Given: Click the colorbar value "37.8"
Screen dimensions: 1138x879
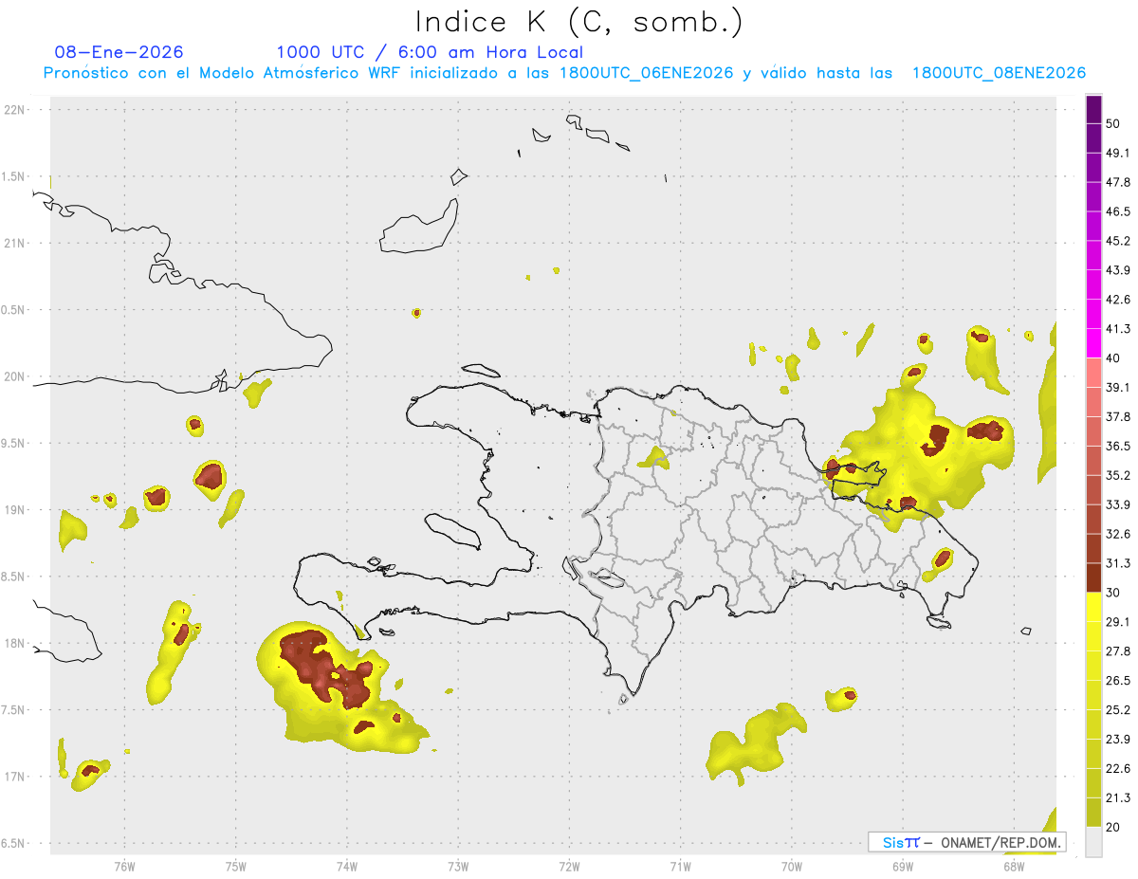Looking at the screenshot, I should click(1118, 417).
